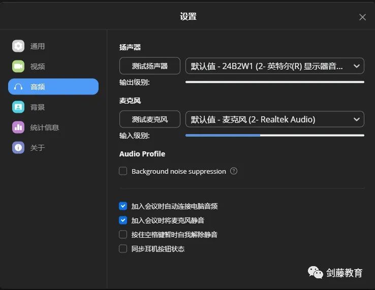The image size is (375, 290).
Task: Uncheck 加入会议时自动连接电脑音频
Action: [x=123, y=206]
